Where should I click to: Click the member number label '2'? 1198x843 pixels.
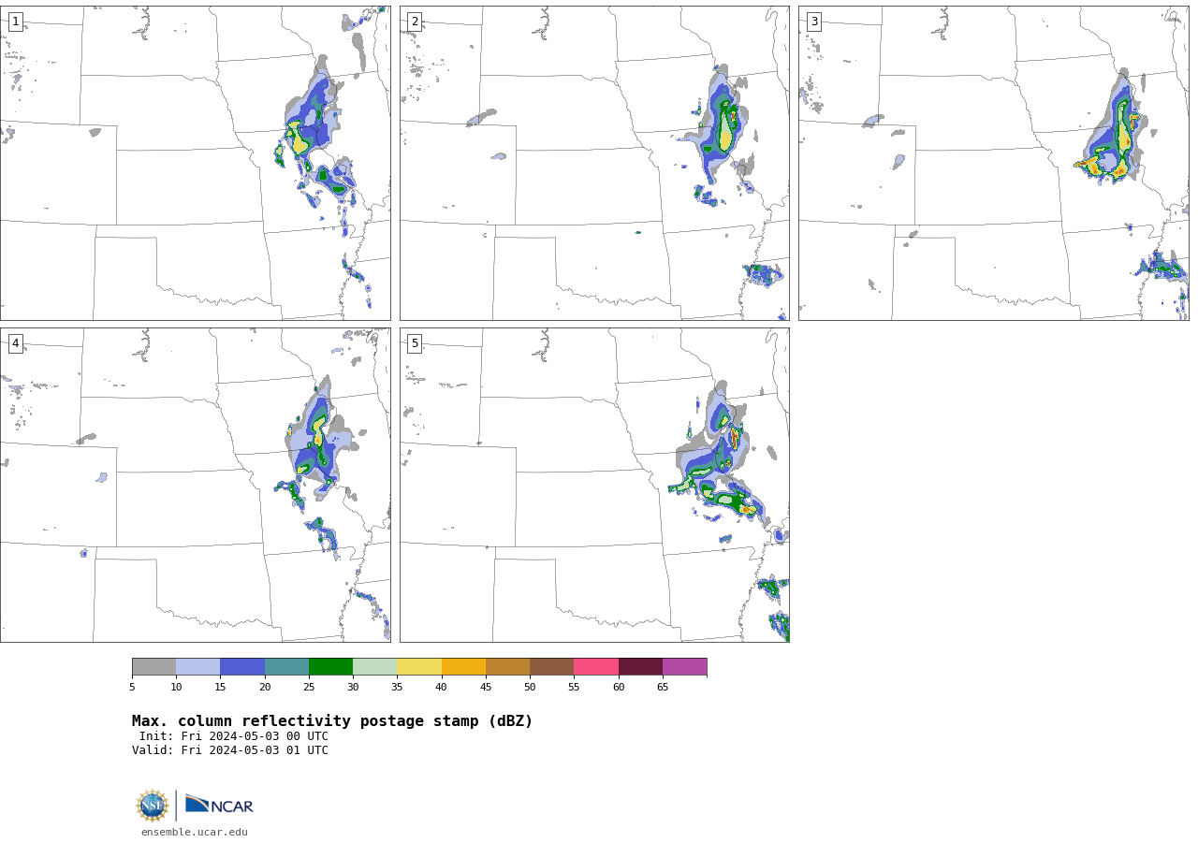pos(415,22)
